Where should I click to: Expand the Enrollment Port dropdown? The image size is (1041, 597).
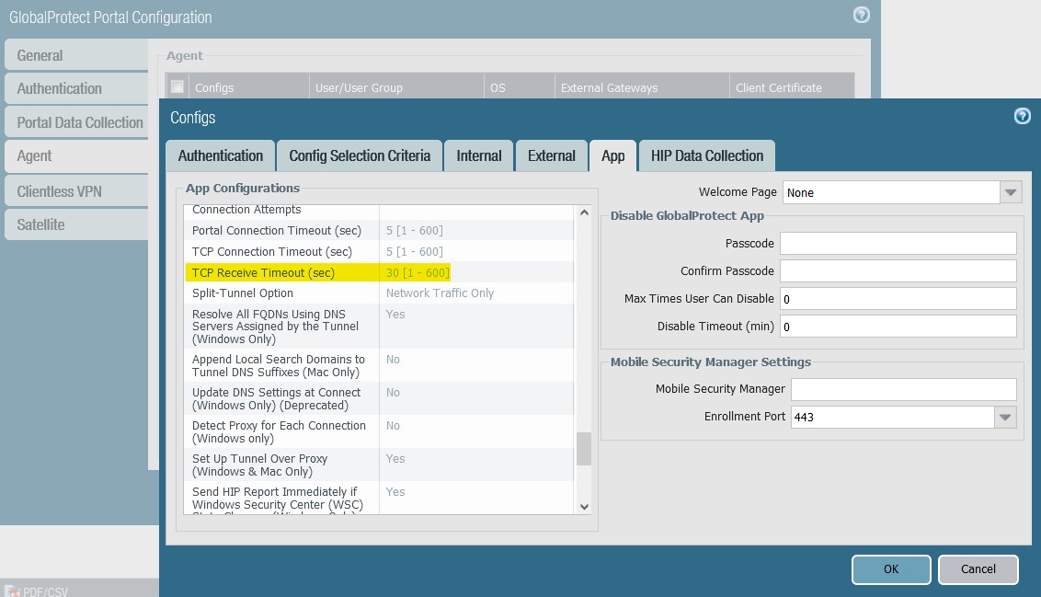(1006, 417)
